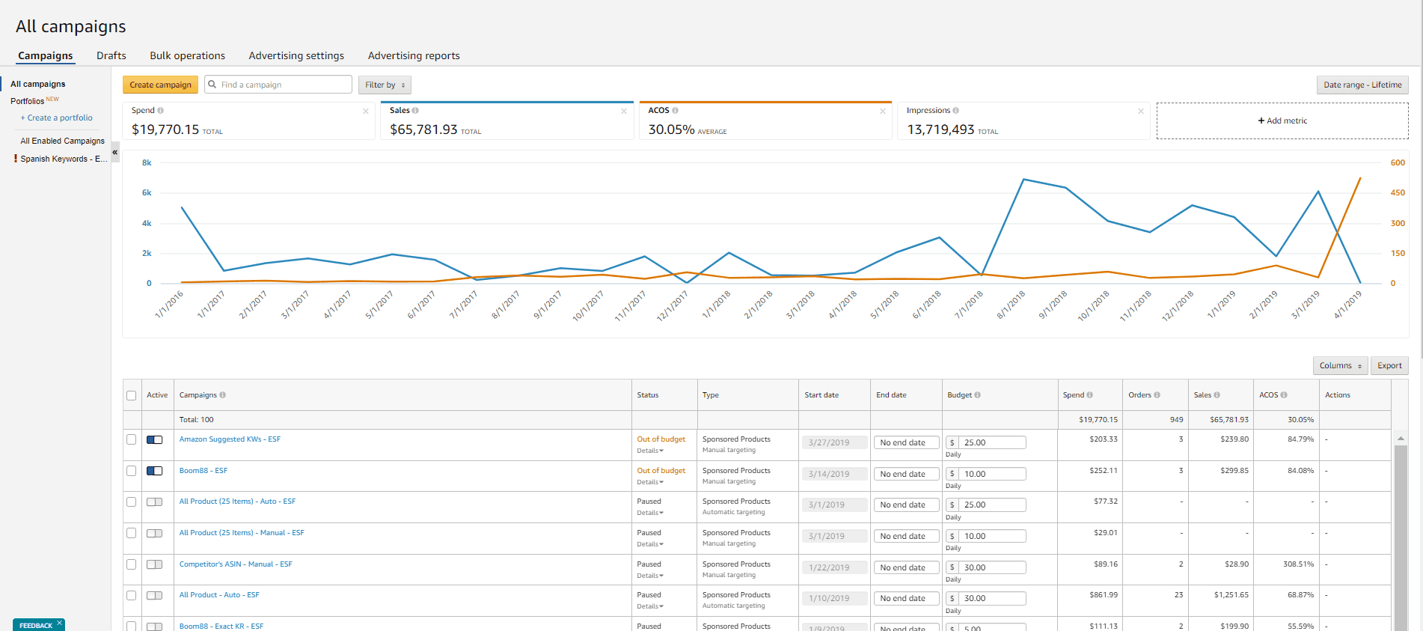Screen dimensions: 1423x631
Task: Collapse the left sidebar with the arrow icon
Action: pyautogui.click(x=115, y=152)
